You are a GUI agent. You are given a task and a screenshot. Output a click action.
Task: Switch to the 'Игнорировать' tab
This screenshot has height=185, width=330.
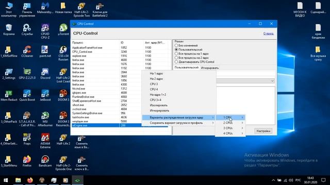tap(210, 68)
